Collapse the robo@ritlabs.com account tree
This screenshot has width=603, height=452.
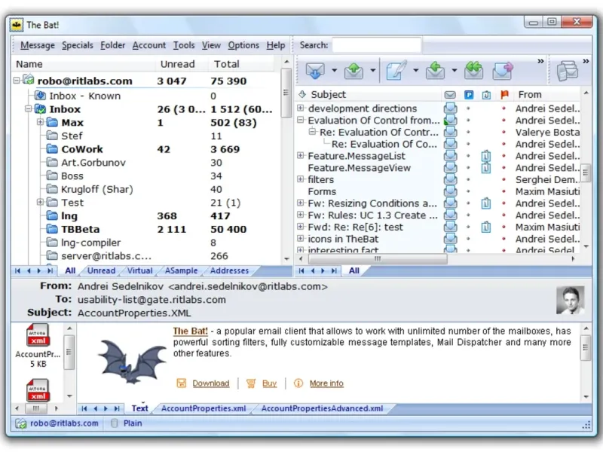point(16,81)
